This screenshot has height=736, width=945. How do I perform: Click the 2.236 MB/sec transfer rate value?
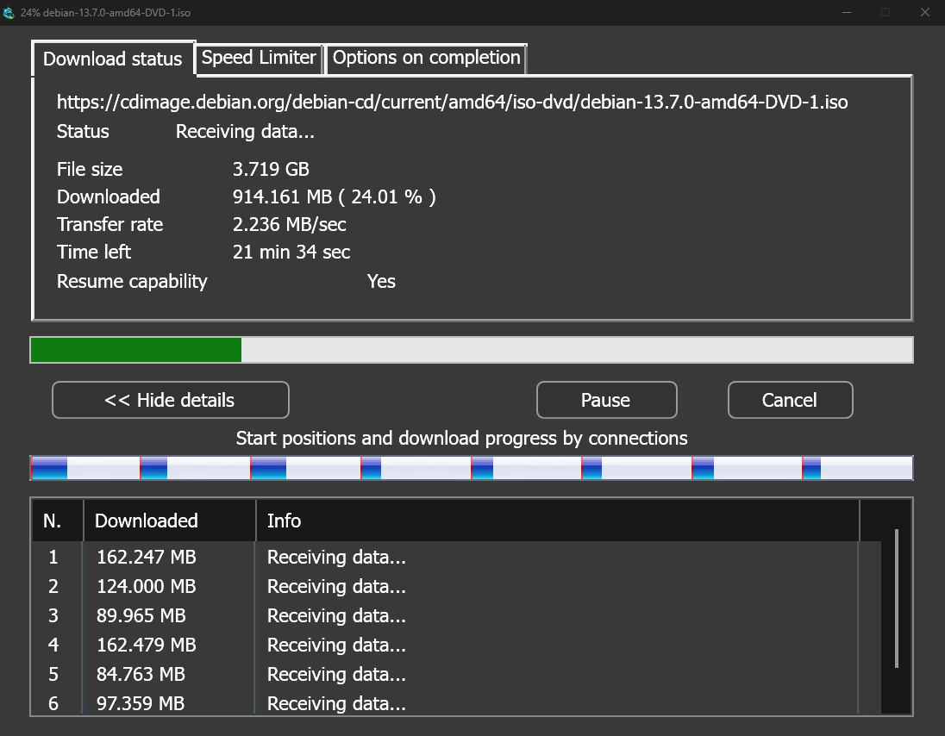290,225
